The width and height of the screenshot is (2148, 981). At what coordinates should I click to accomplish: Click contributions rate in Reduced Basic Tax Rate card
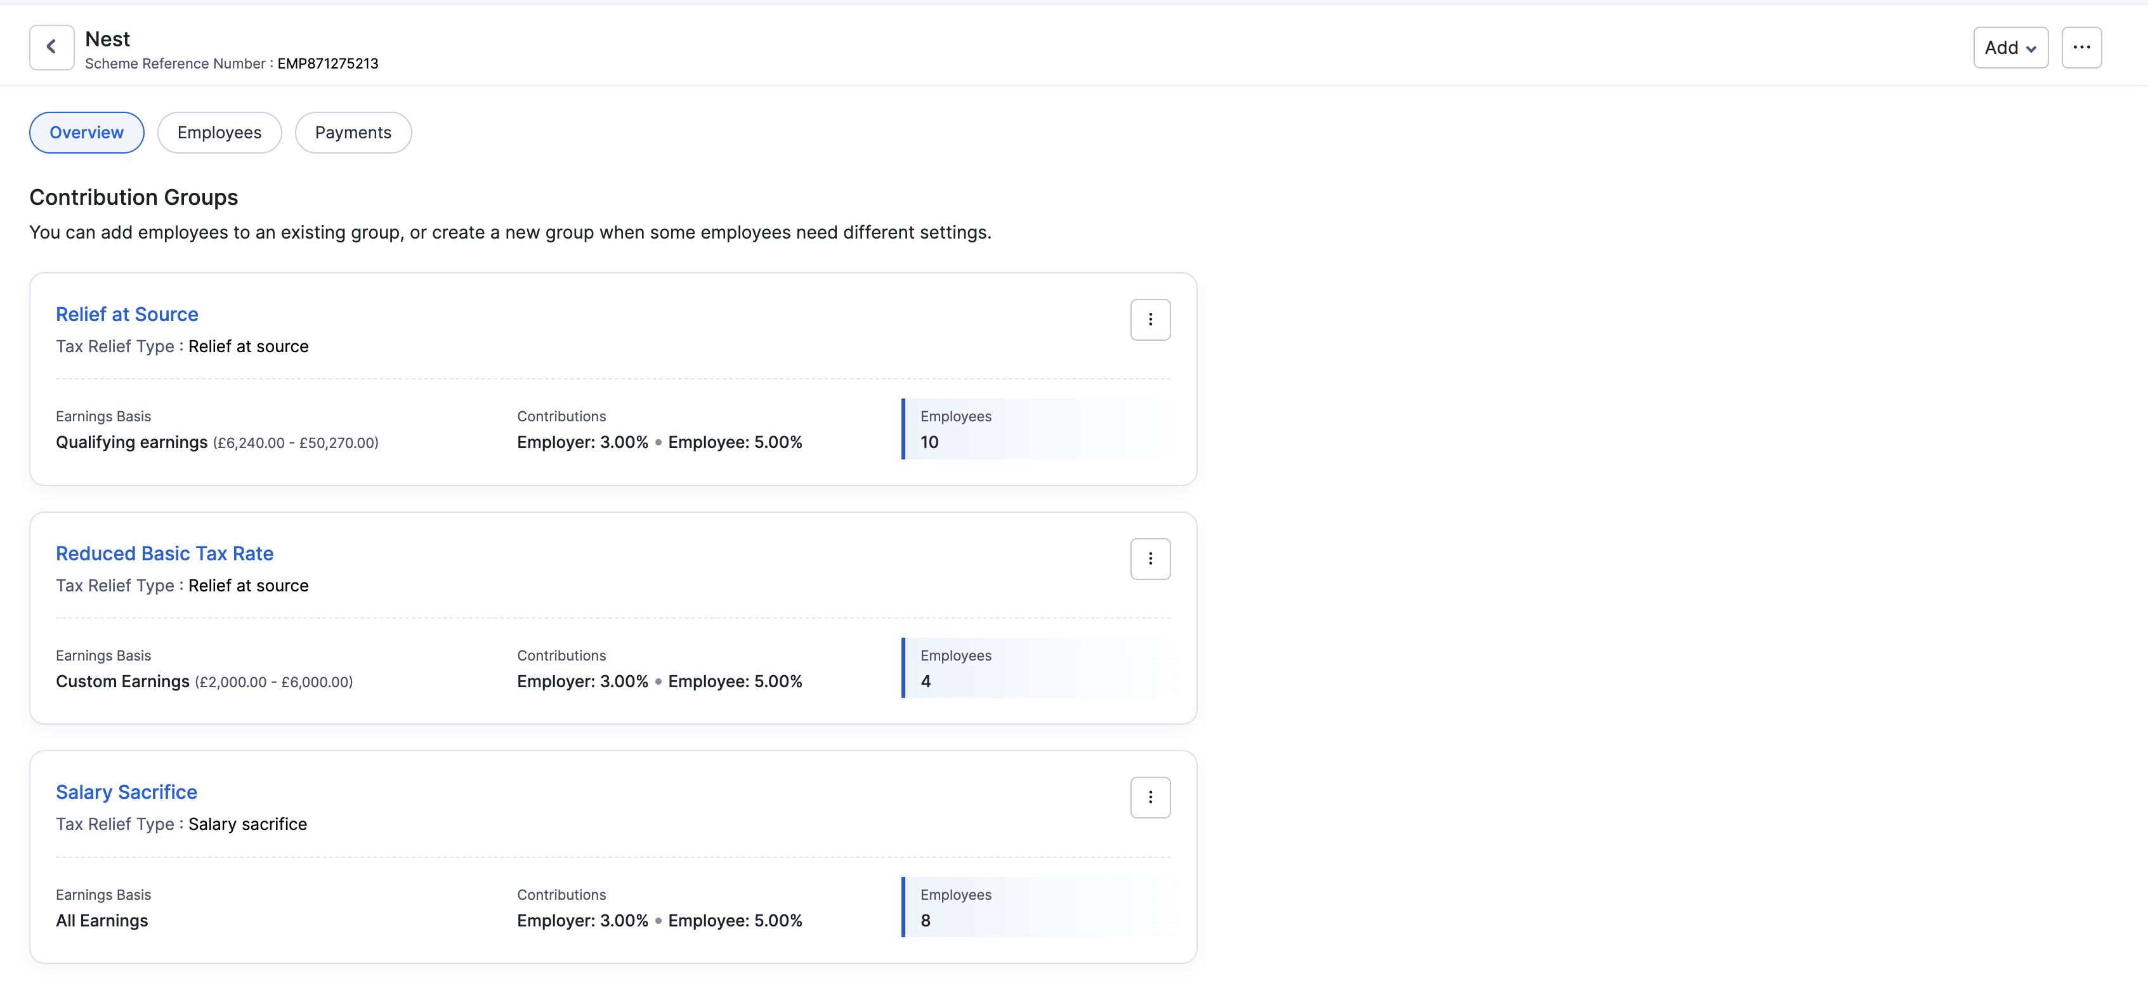click(660, 681)
